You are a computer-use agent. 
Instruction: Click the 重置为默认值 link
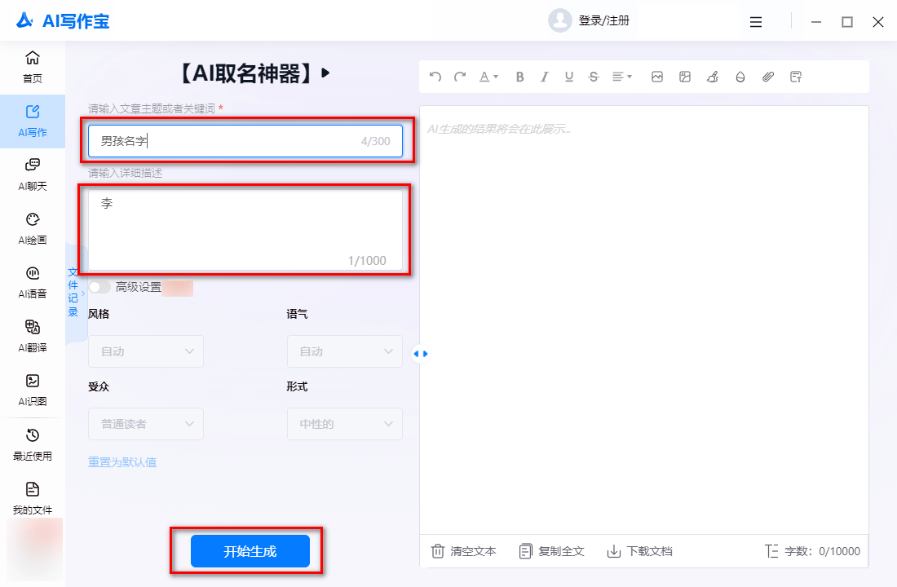click(122, 462)
